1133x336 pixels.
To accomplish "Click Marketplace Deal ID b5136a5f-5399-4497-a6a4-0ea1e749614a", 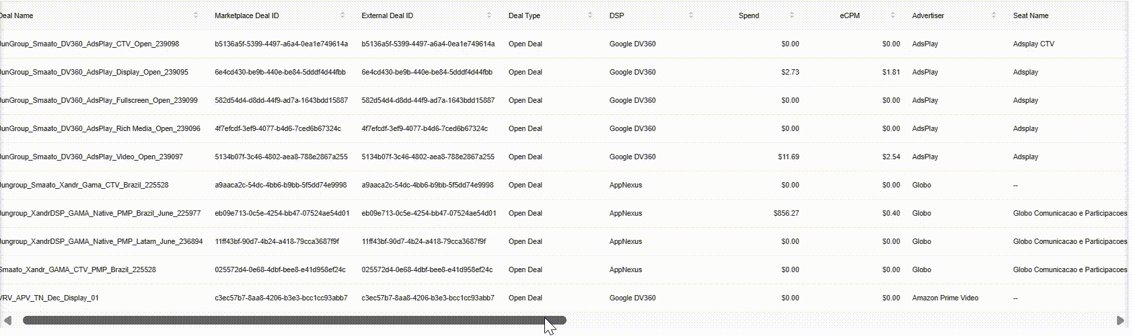I will (x=281, y=44).
